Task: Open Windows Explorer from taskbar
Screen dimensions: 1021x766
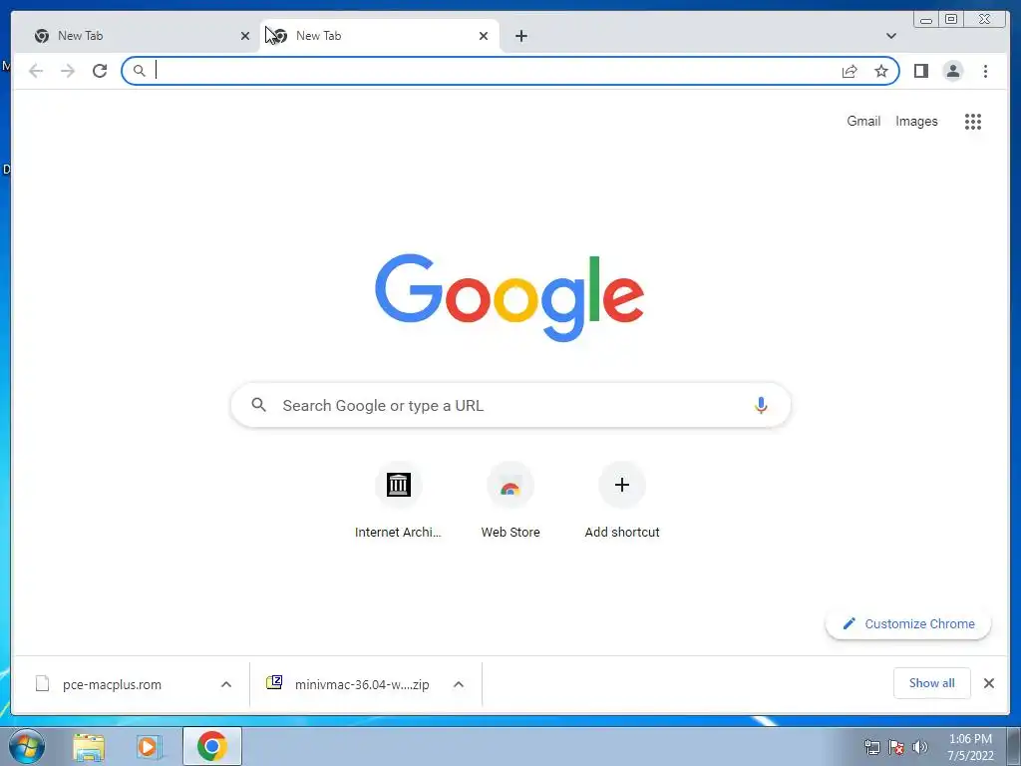Action: [89, 747]
